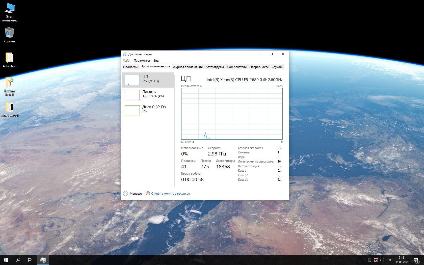Click the Используется % graph label
Screen dimensions: 424x265
tap(192, 86)
